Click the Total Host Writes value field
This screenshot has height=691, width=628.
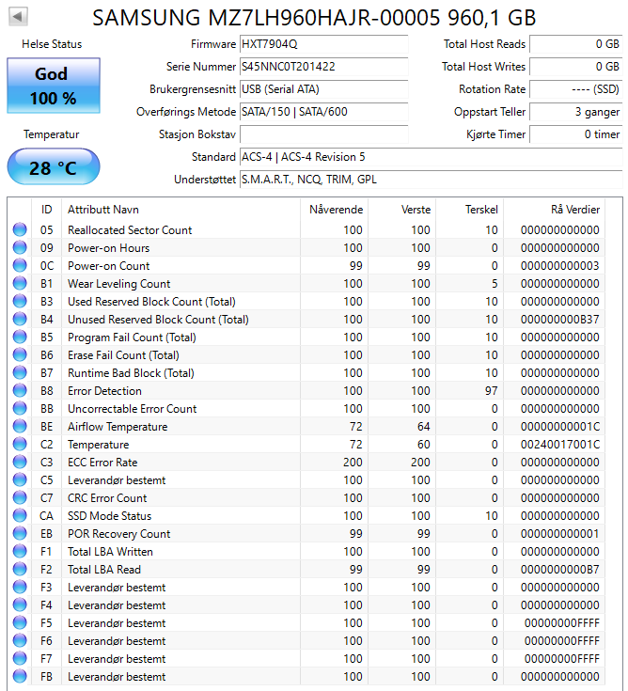(x=576, y=67)
